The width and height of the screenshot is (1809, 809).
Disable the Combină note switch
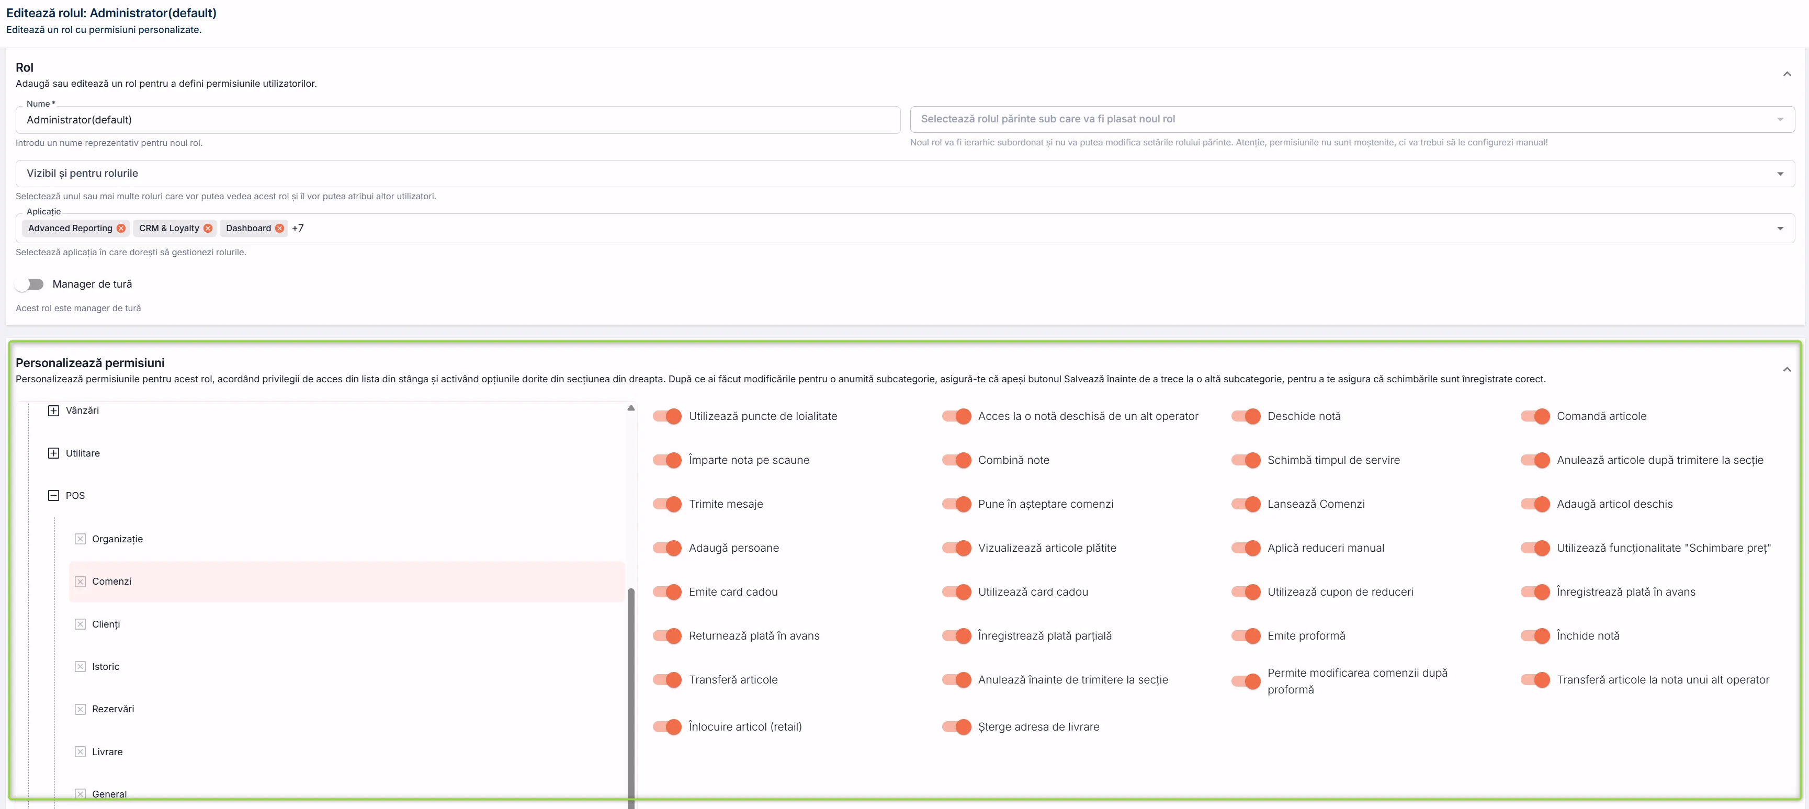(956, 460)
